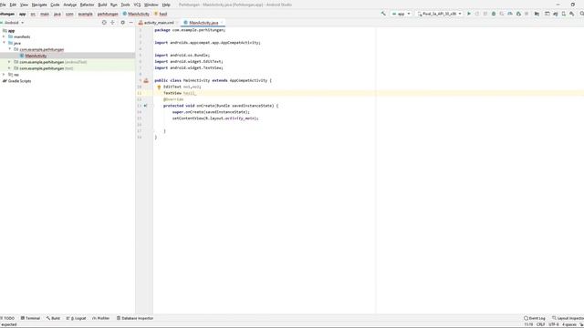Screen dimensions: 584x328
Task: Open the Terminal tool window
Action: (x=30, y=318)
